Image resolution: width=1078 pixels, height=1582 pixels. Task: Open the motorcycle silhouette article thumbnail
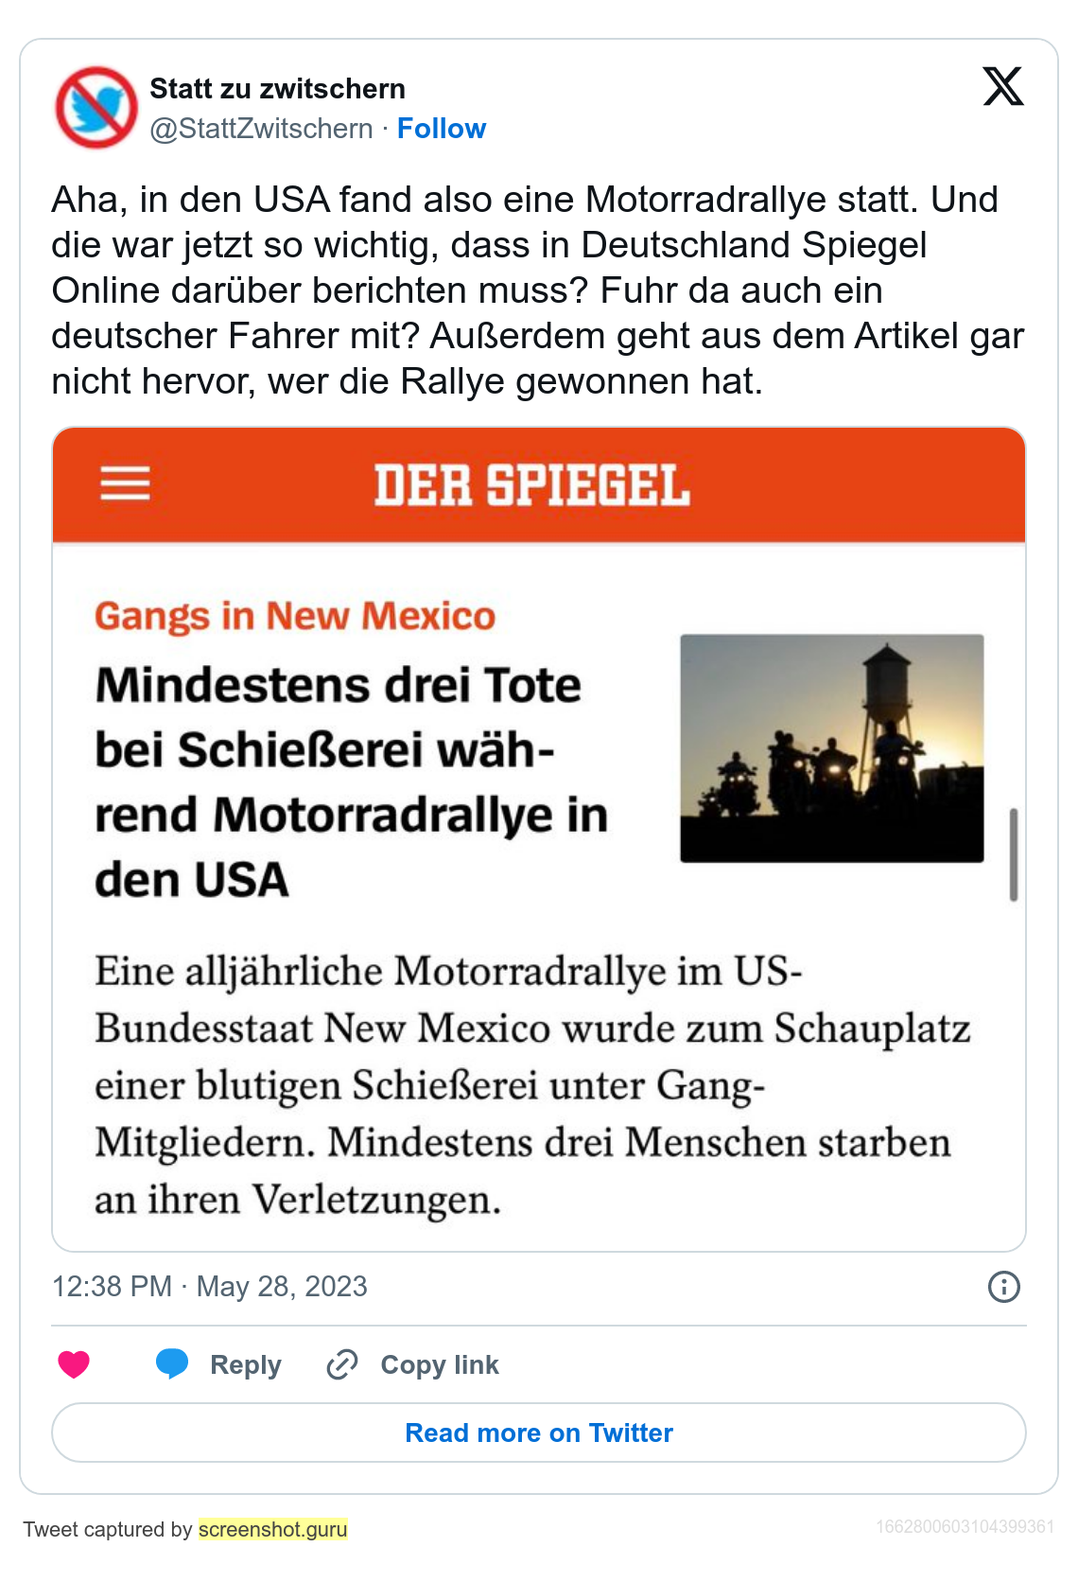pos(831,747)
